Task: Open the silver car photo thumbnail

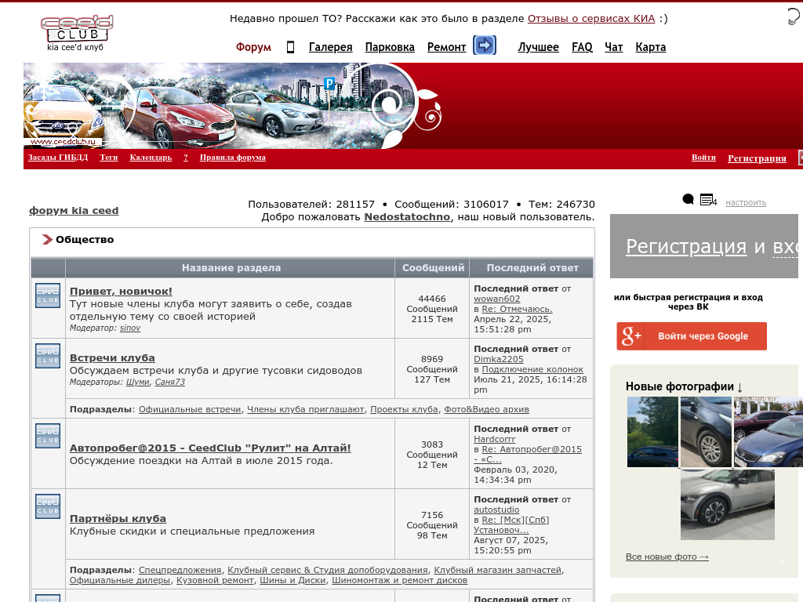Action: (x=727, y=505)
